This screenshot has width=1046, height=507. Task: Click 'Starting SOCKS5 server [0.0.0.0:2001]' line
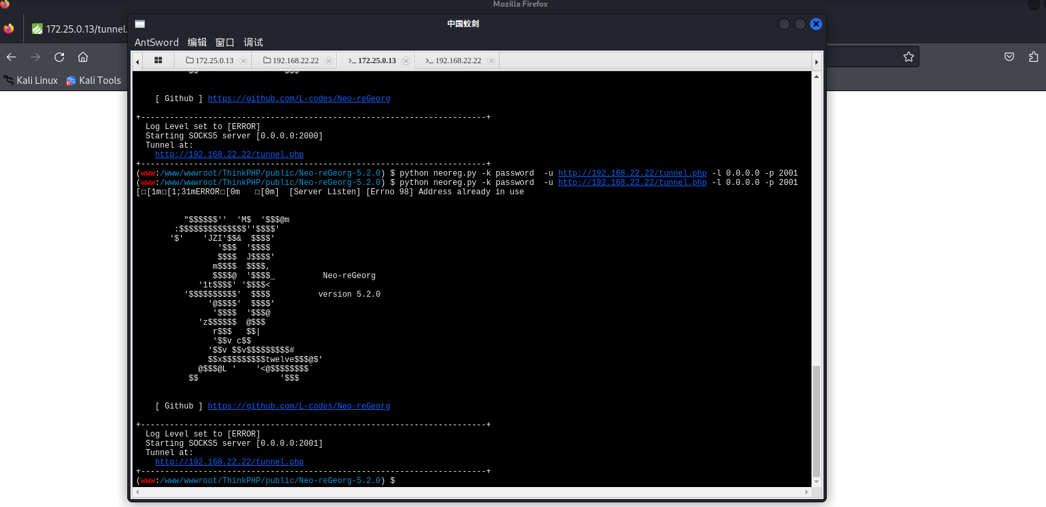point(234,443)
